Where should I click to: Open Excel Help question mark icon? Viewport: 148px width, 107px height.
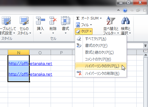125,10
